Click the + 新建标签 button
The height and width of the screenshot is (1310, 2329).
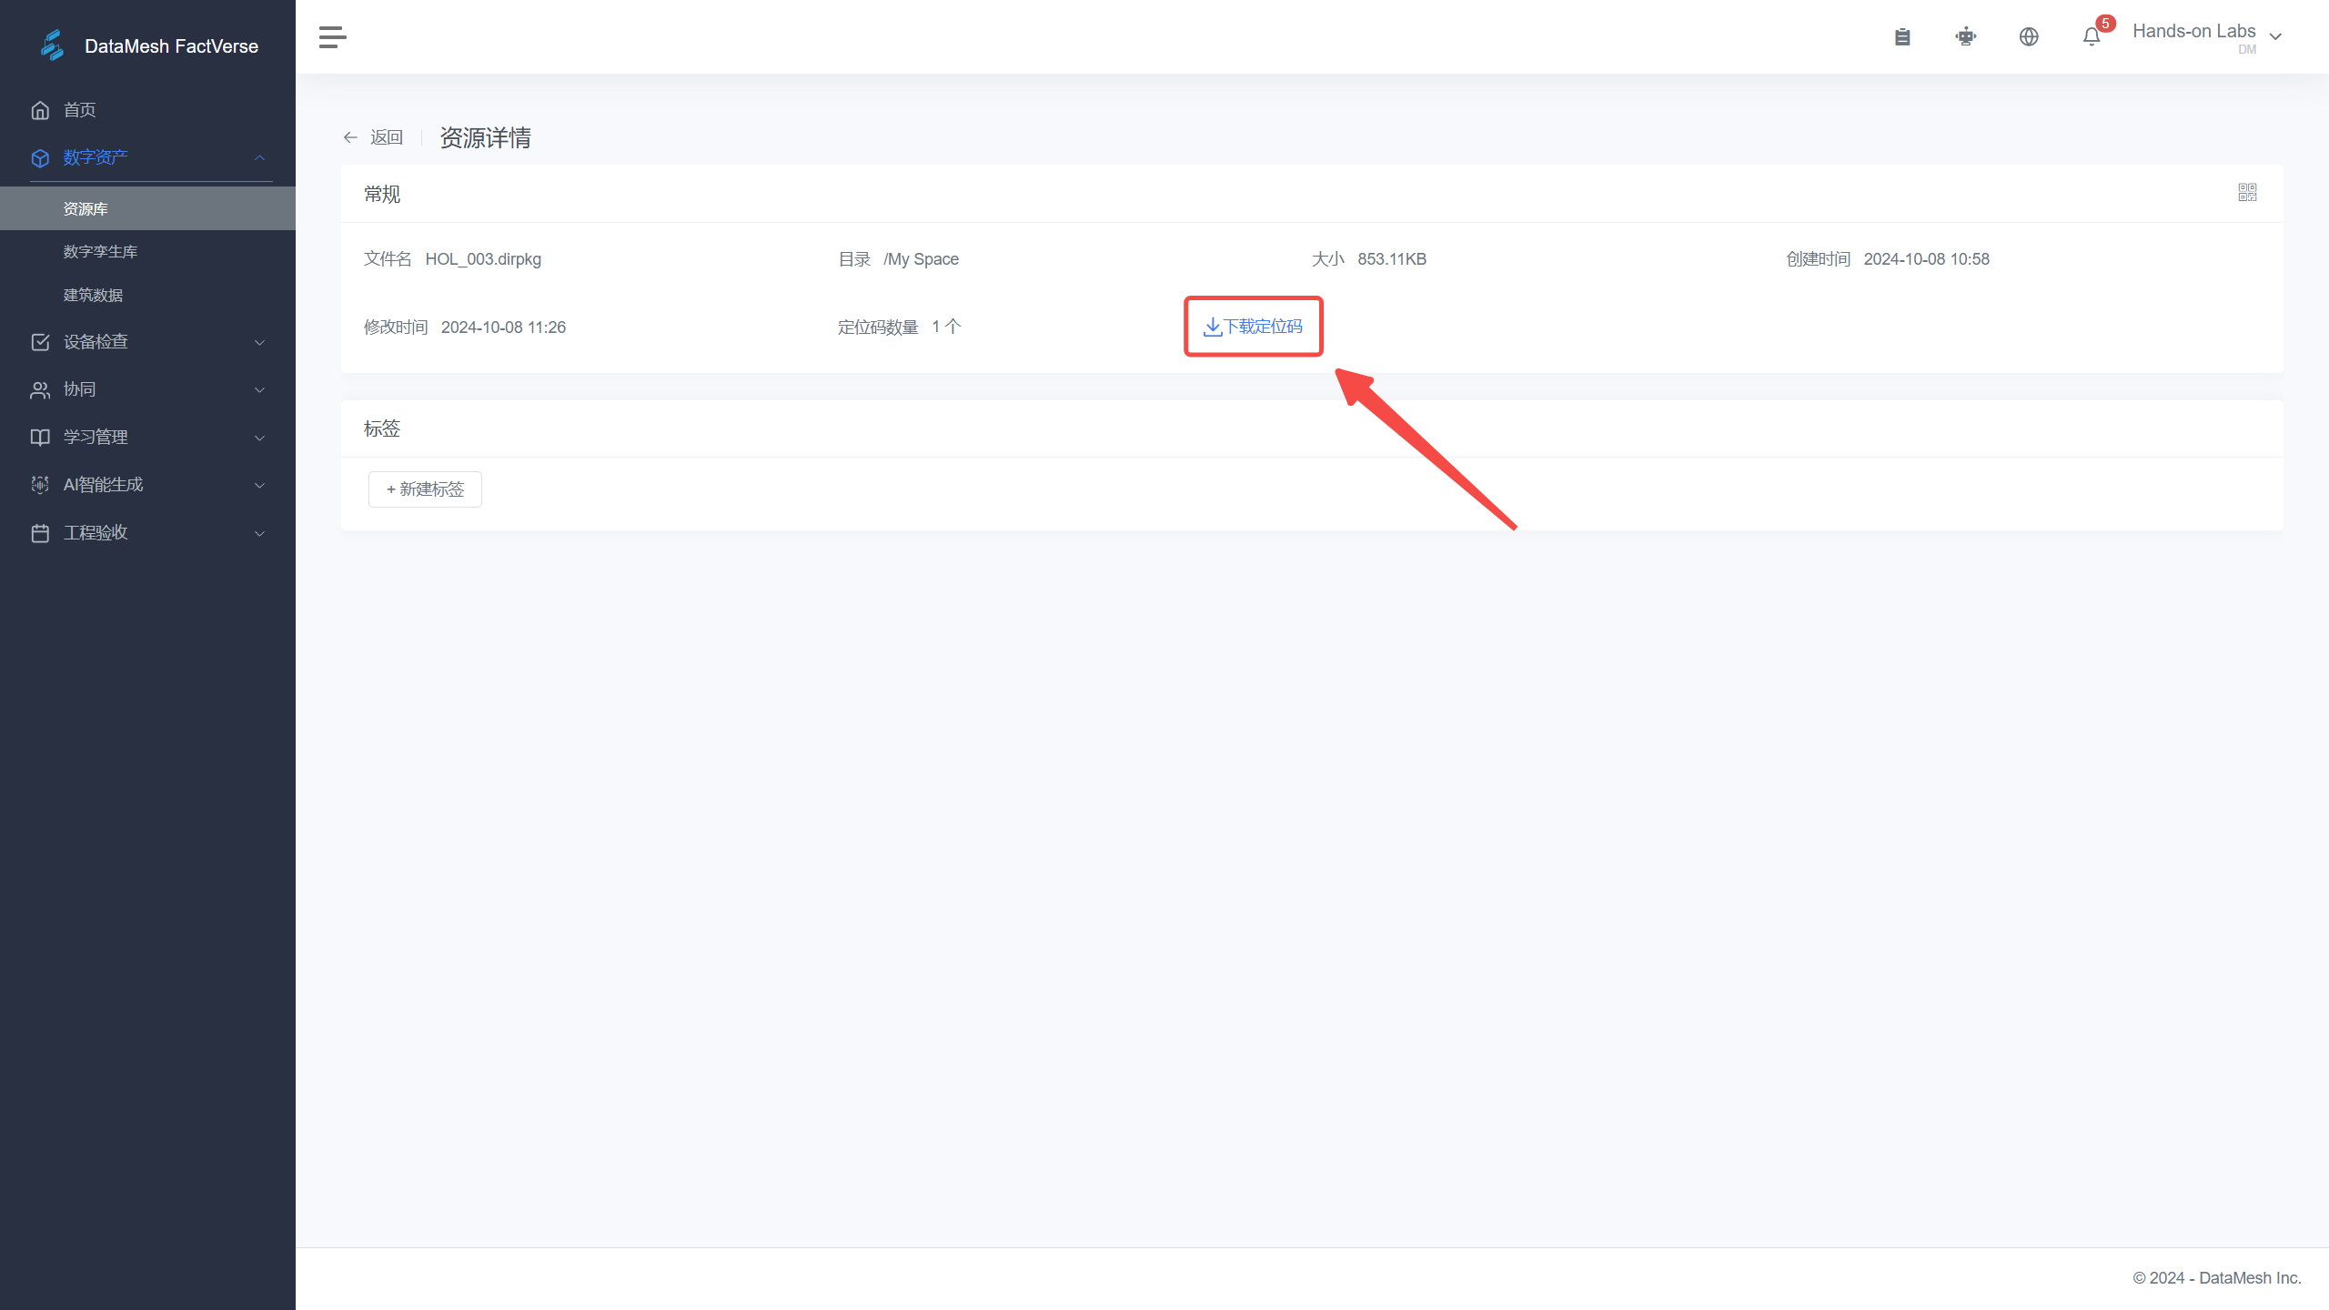point(425,489)
